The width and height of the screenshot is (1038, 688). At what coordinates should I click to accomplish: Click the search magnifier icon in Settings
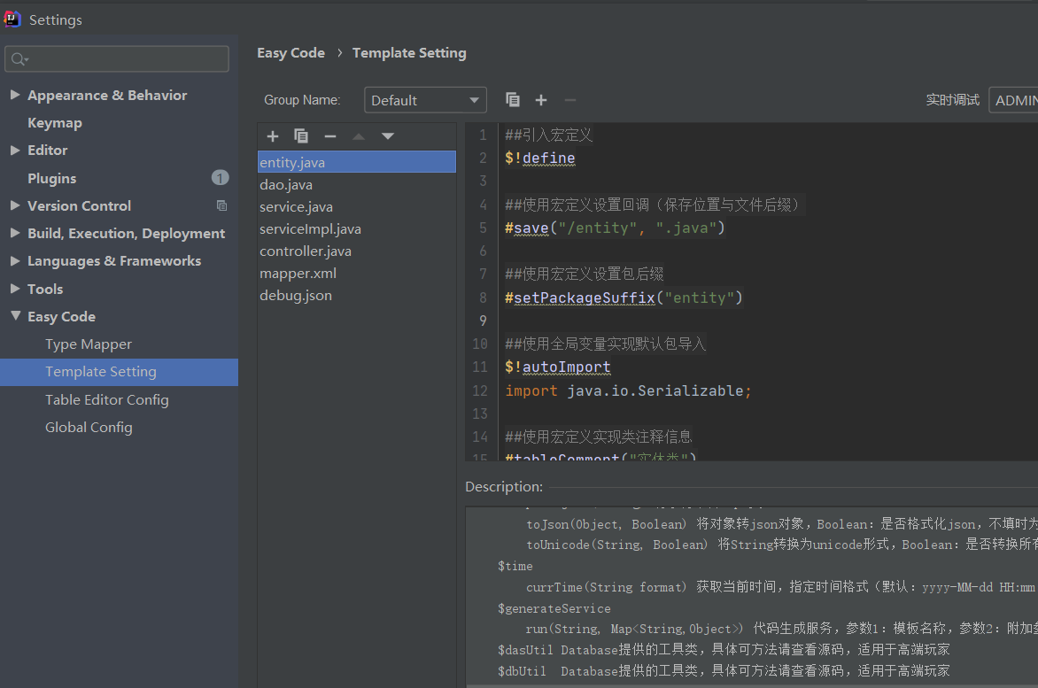(x=19, y=58)
